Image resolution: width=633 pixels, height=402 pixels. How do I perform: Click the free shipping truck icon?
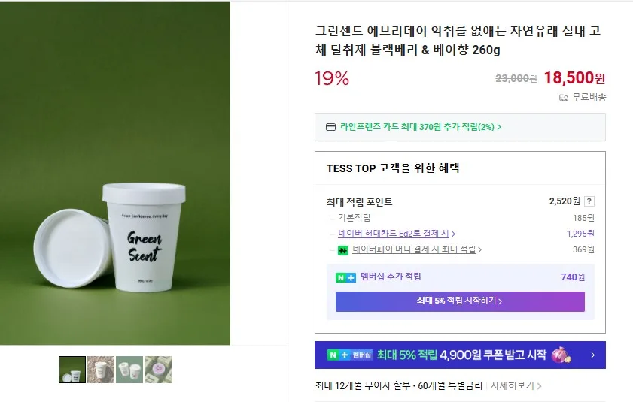coord(564,98)
